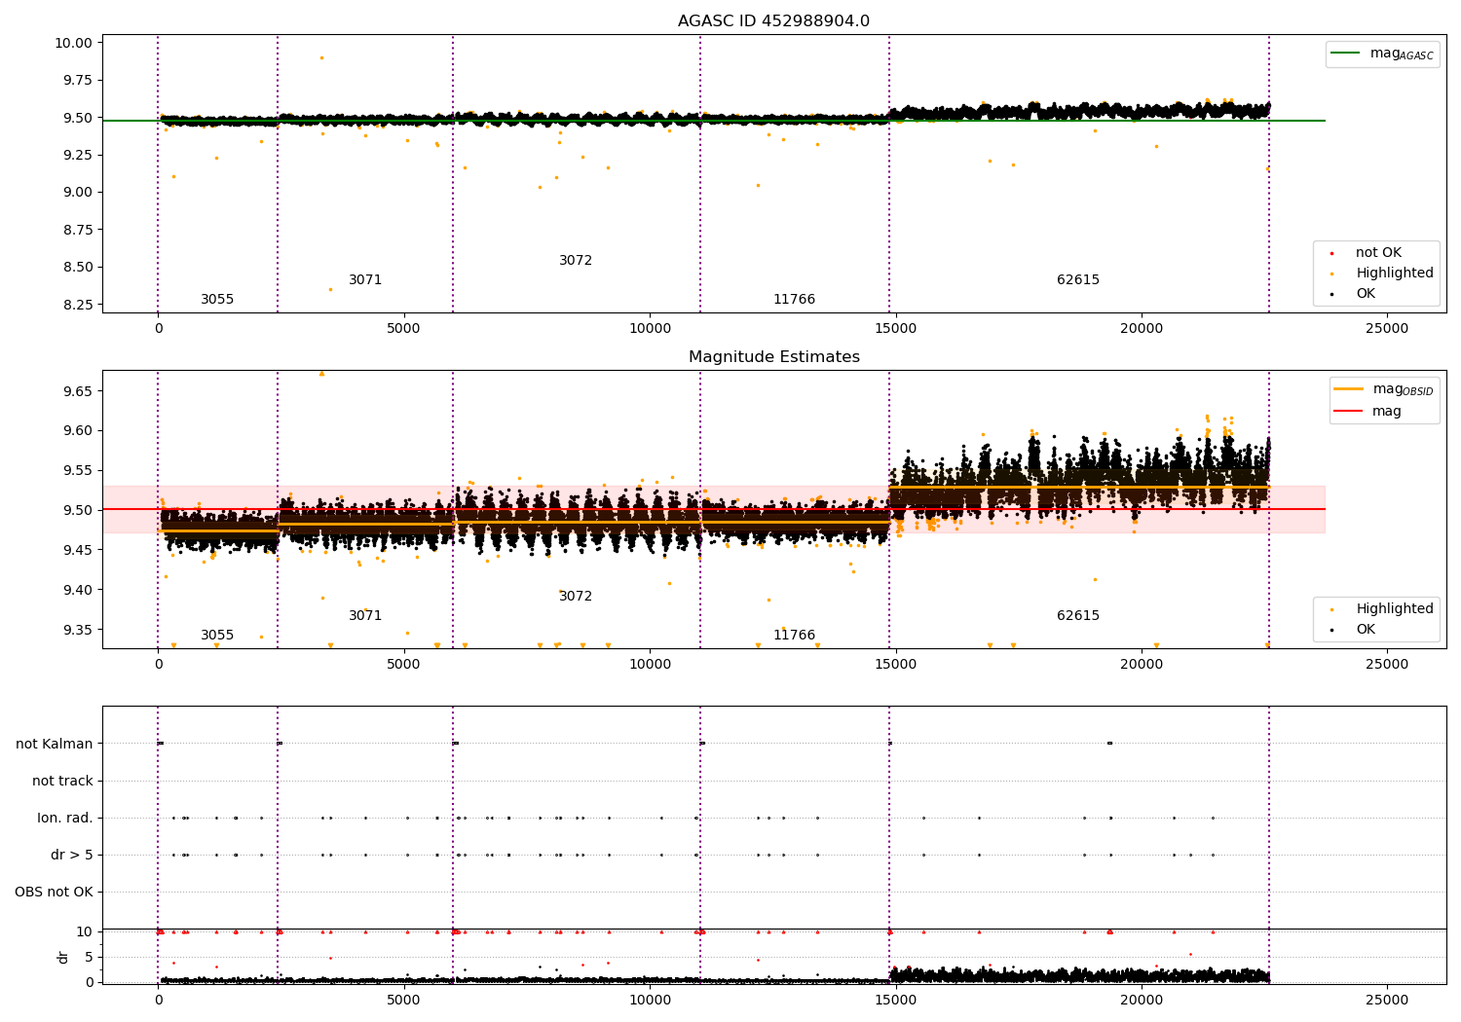Image resolution: width=1461 pixels, height=1022 pixels.
Task: Click 3071 label in Magnitude Estimates plot
Action: pyautogui.click(x=365, y=616)
